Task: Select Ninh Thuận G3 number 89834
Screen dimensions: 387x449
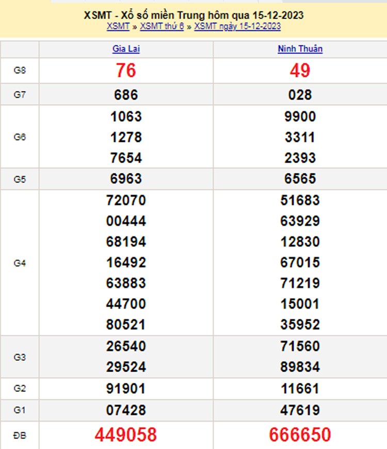Action: [x=300, y=367]
